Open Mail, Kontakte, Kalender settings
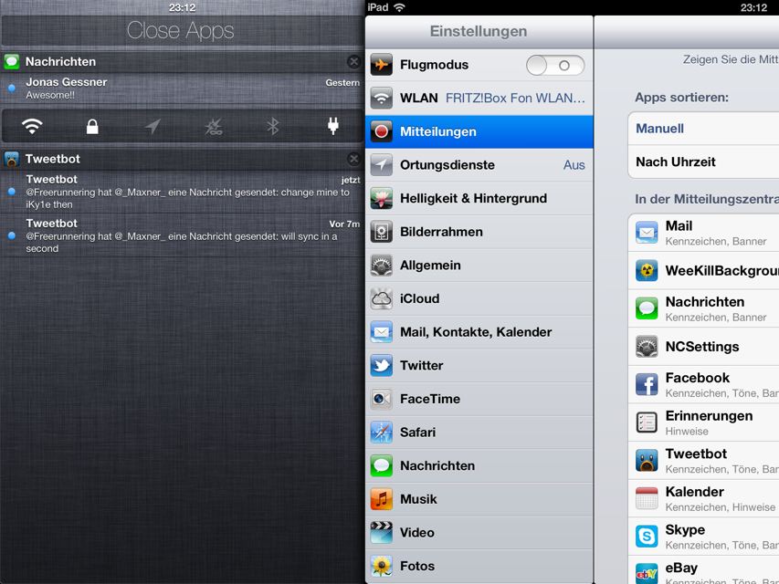The height and width of the screenshot is (584, 779). (x=479, y=332)
